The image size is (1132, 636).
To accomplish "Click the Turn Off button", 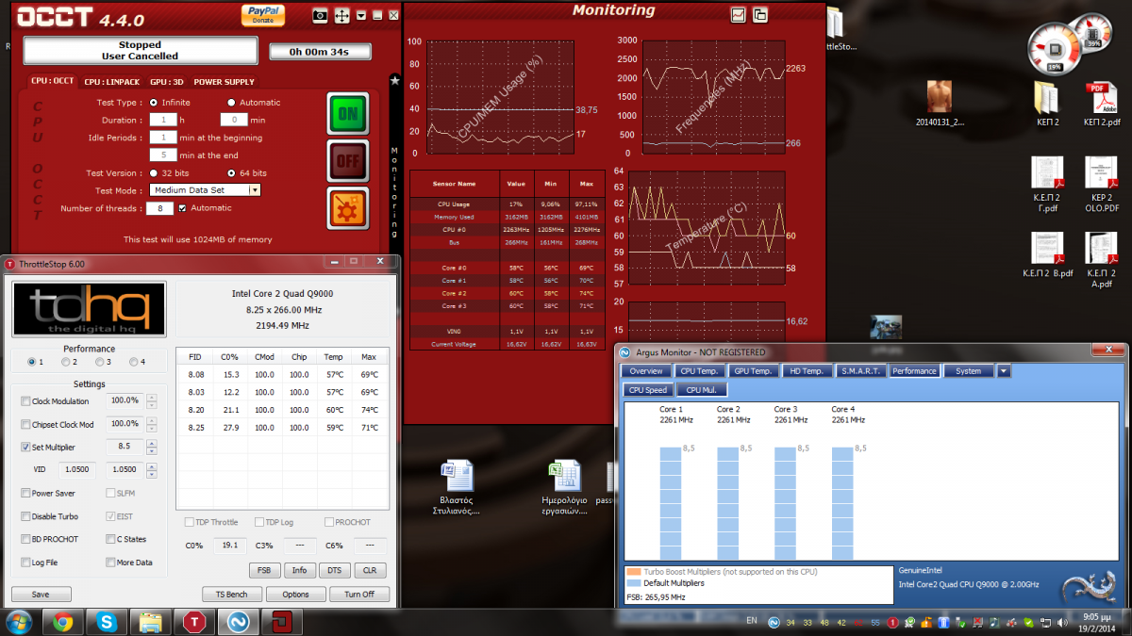I will coord(359,595).
